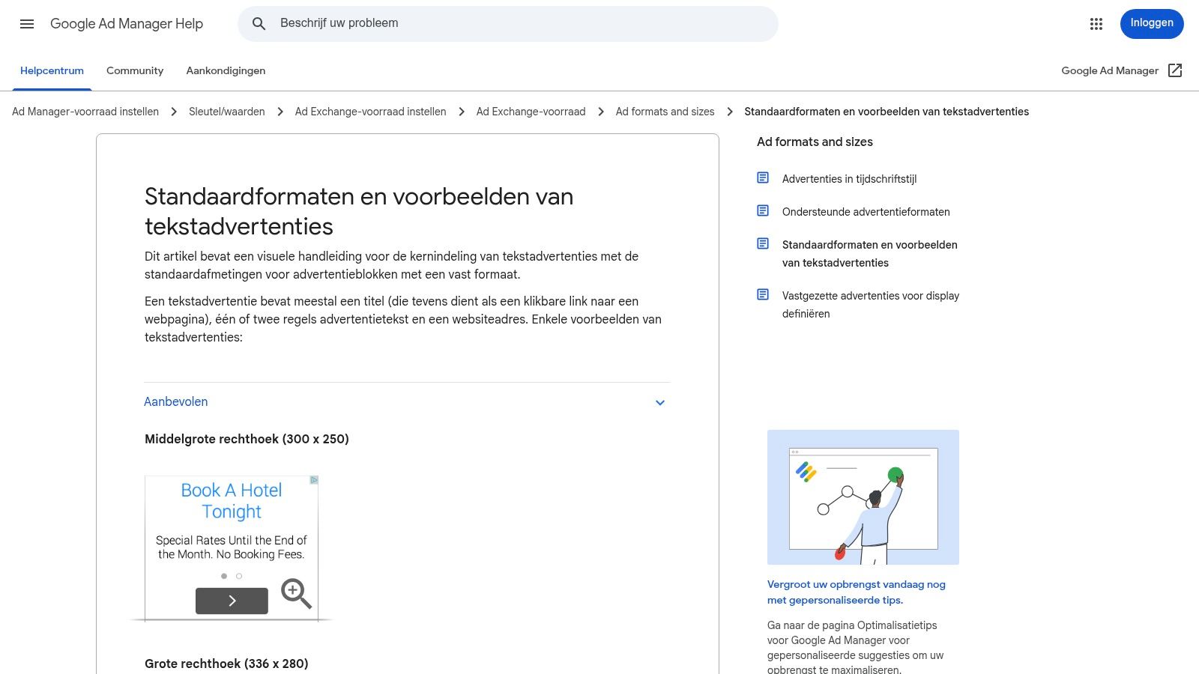Click the Ad formats and sizes sidebar heading

pyautogui.click(x=815, y=142)
